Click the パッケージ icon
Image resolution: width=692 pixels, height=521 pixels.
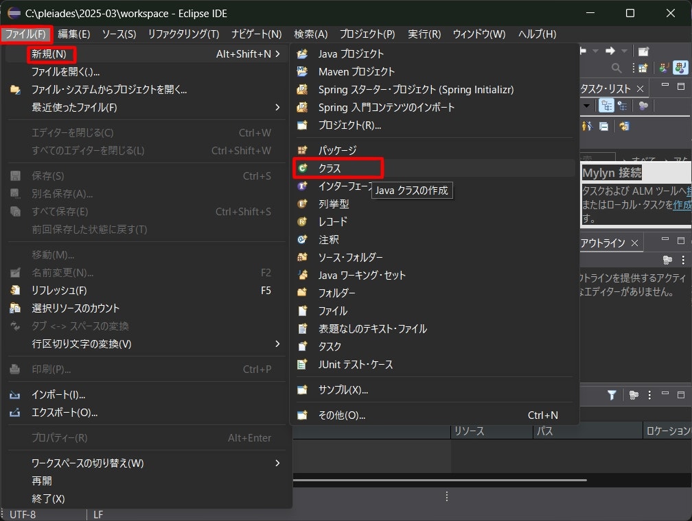pos(302,150)
